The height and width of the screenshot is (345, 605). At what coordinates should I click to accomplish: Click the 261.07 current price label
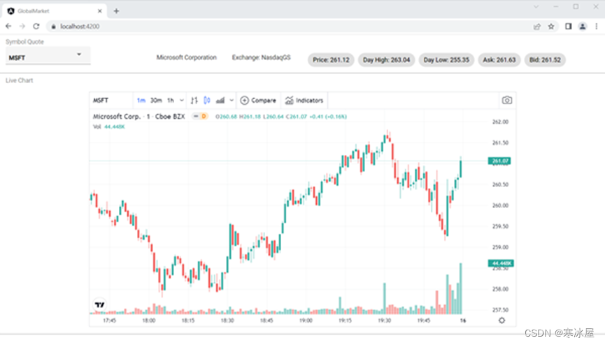tap(499, 161)
